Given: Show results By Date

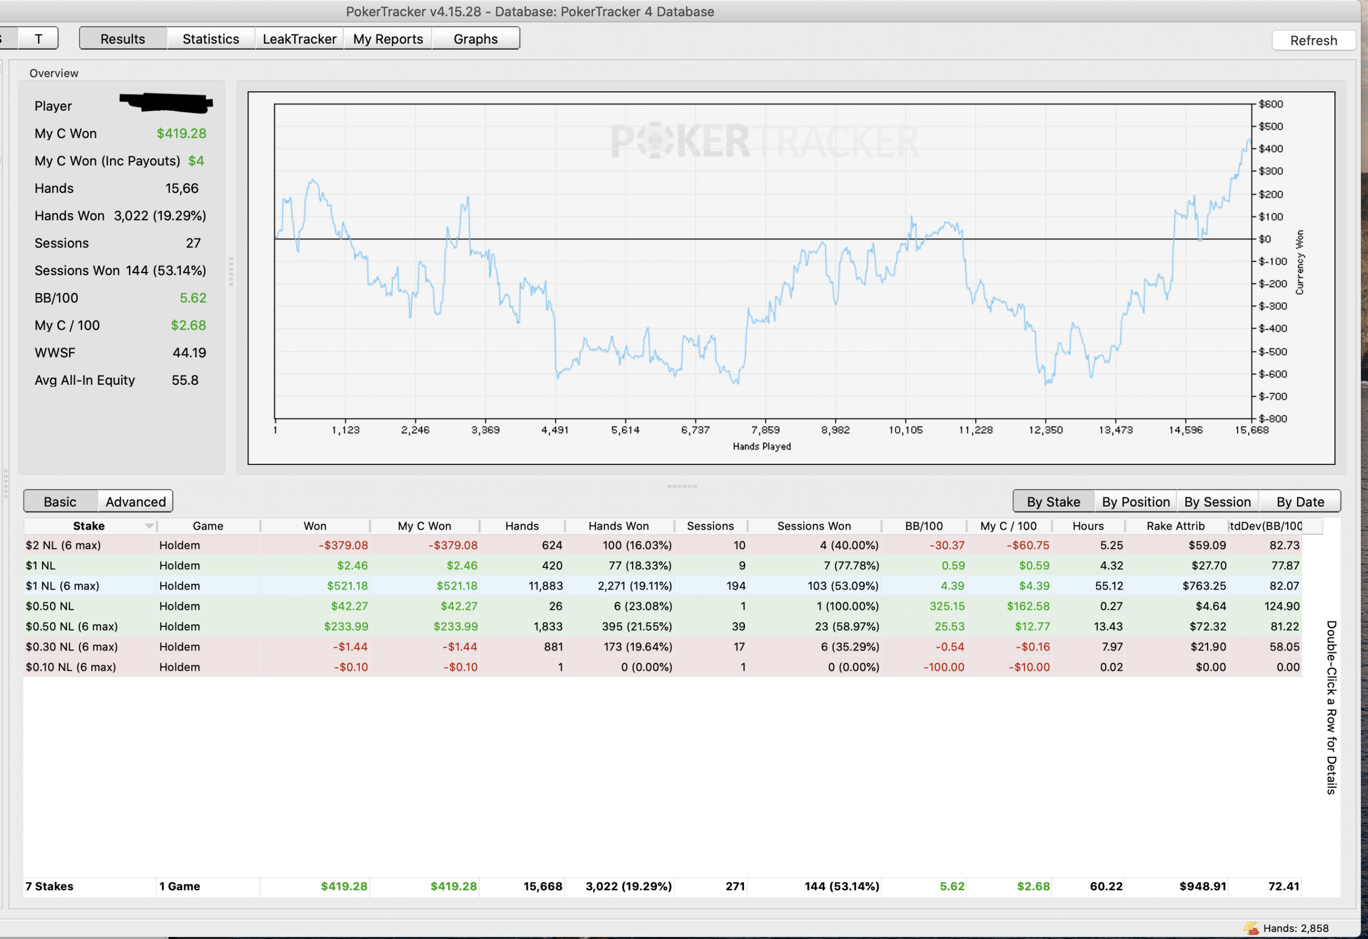Looking at the screenshot, I should (x=1300, y=502).
